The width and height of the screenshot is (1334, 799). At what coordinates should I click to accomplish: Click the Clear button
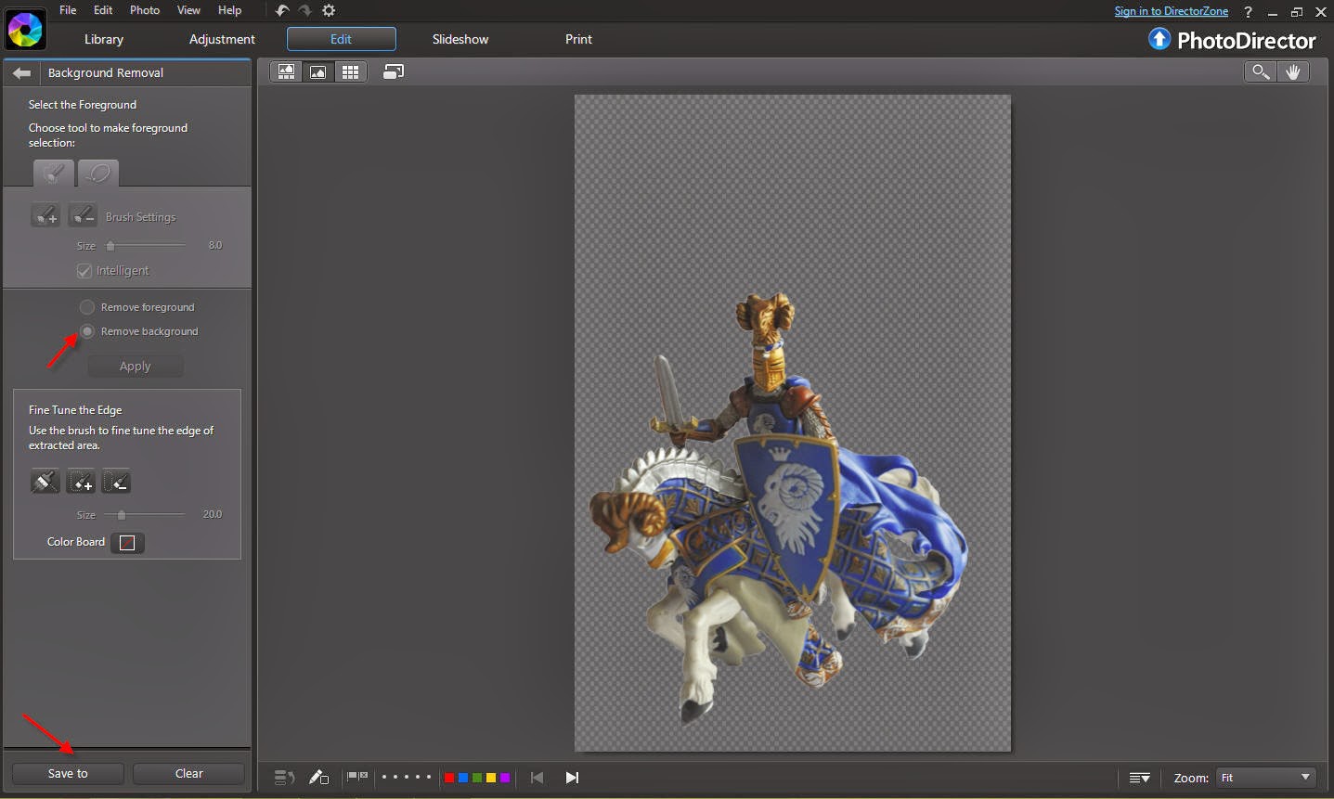[x=189, y=773]
